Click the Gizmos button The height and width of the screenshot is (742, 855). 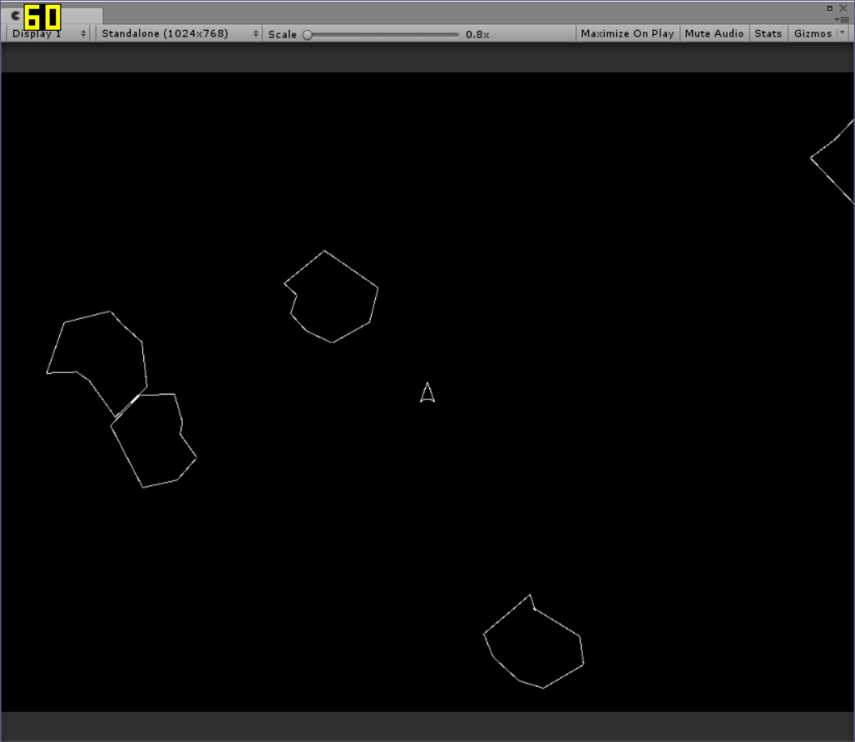click(813, 33)
